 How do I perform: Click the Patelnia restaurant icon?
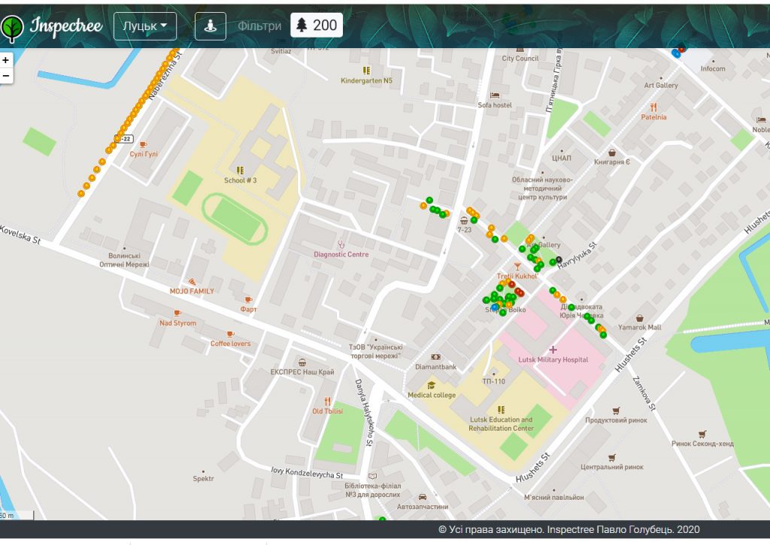(653, 107)
